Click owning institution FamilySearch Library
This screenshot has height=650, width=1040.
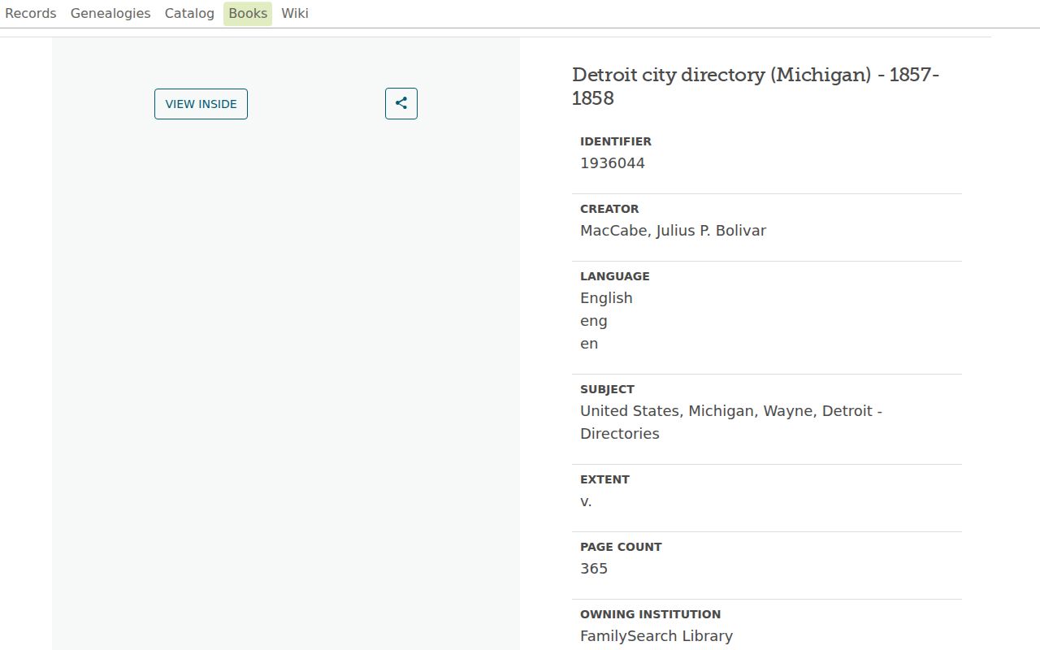pos(656,636)
